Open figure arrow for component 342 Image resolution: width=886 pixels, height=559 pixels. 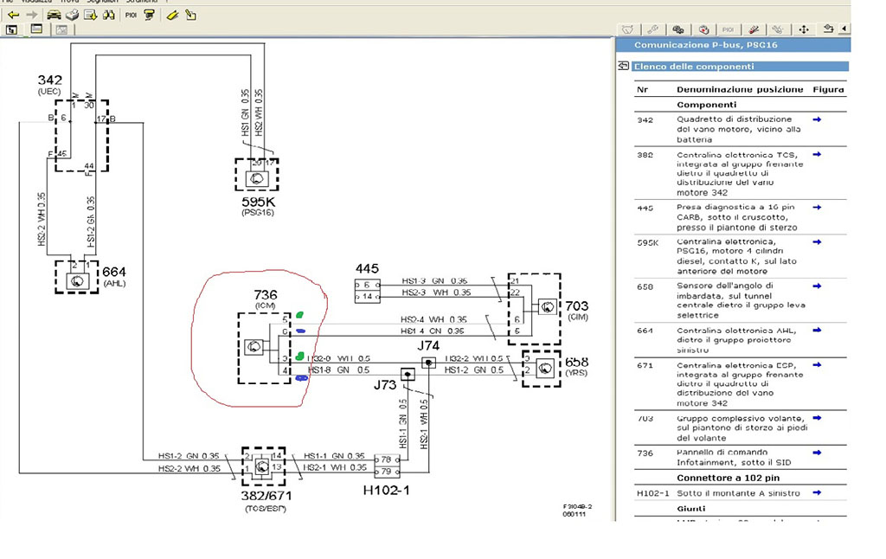tap(817, 119)
